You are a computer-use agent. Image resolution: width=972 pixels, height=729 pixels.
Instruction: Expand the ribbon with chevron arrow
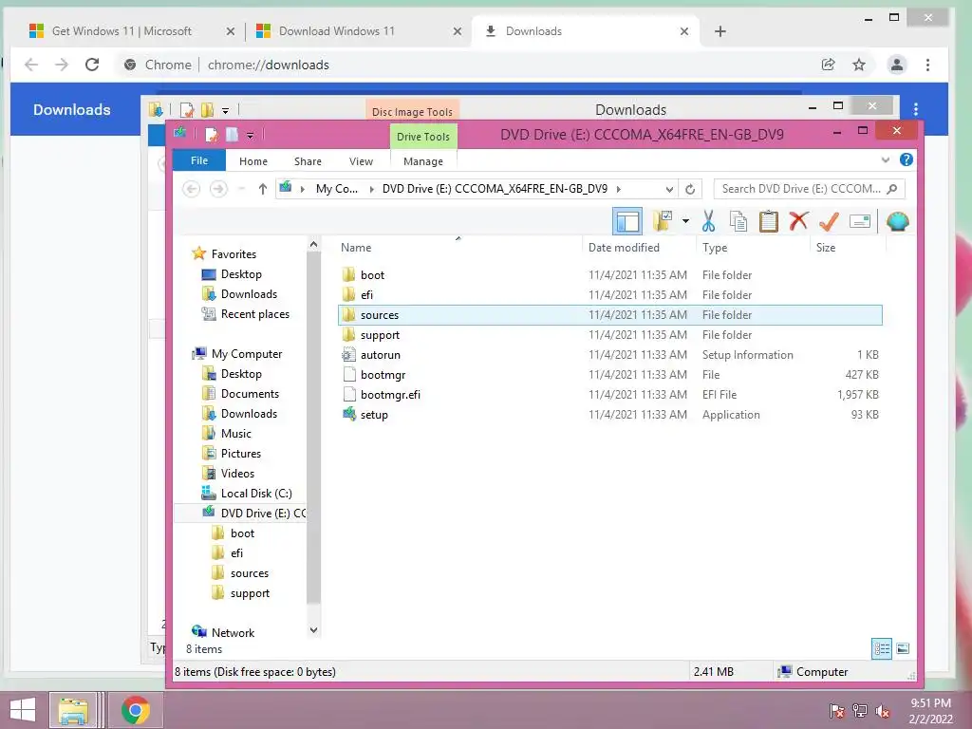[x=886, y=160]
